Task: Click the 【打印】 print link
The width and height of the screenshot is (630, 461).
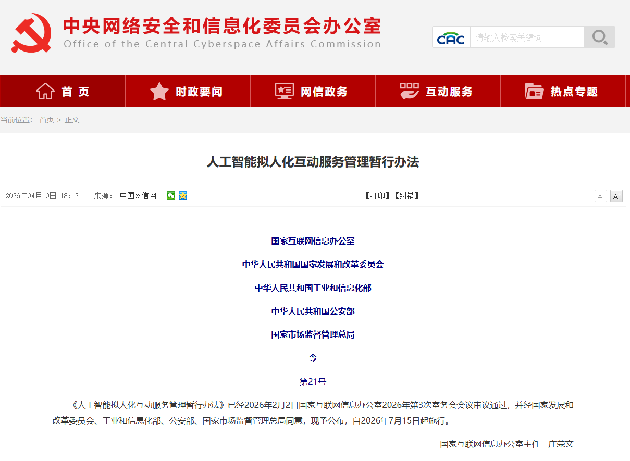Action: point(377,196)
